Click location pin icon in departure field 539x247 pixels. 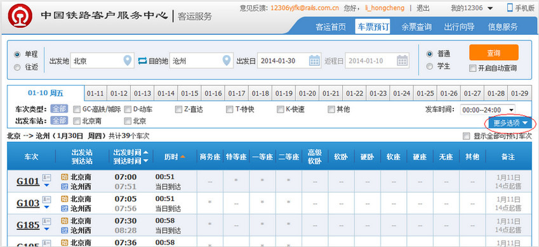tap(127, 61)
